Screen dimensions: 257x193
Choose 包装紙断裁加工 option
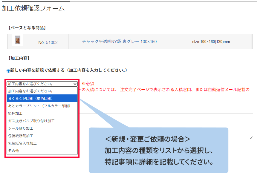point(42,136)
